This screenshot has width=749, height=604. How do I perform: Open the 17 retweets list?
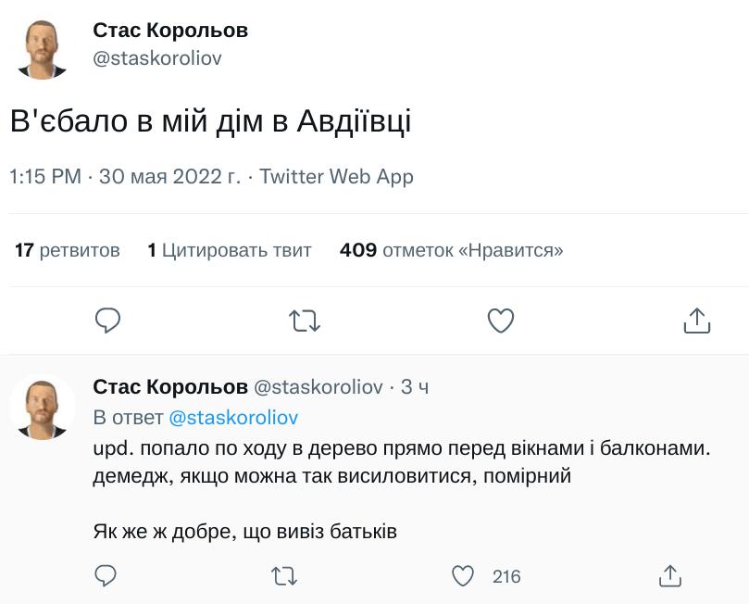click(68, 250)
